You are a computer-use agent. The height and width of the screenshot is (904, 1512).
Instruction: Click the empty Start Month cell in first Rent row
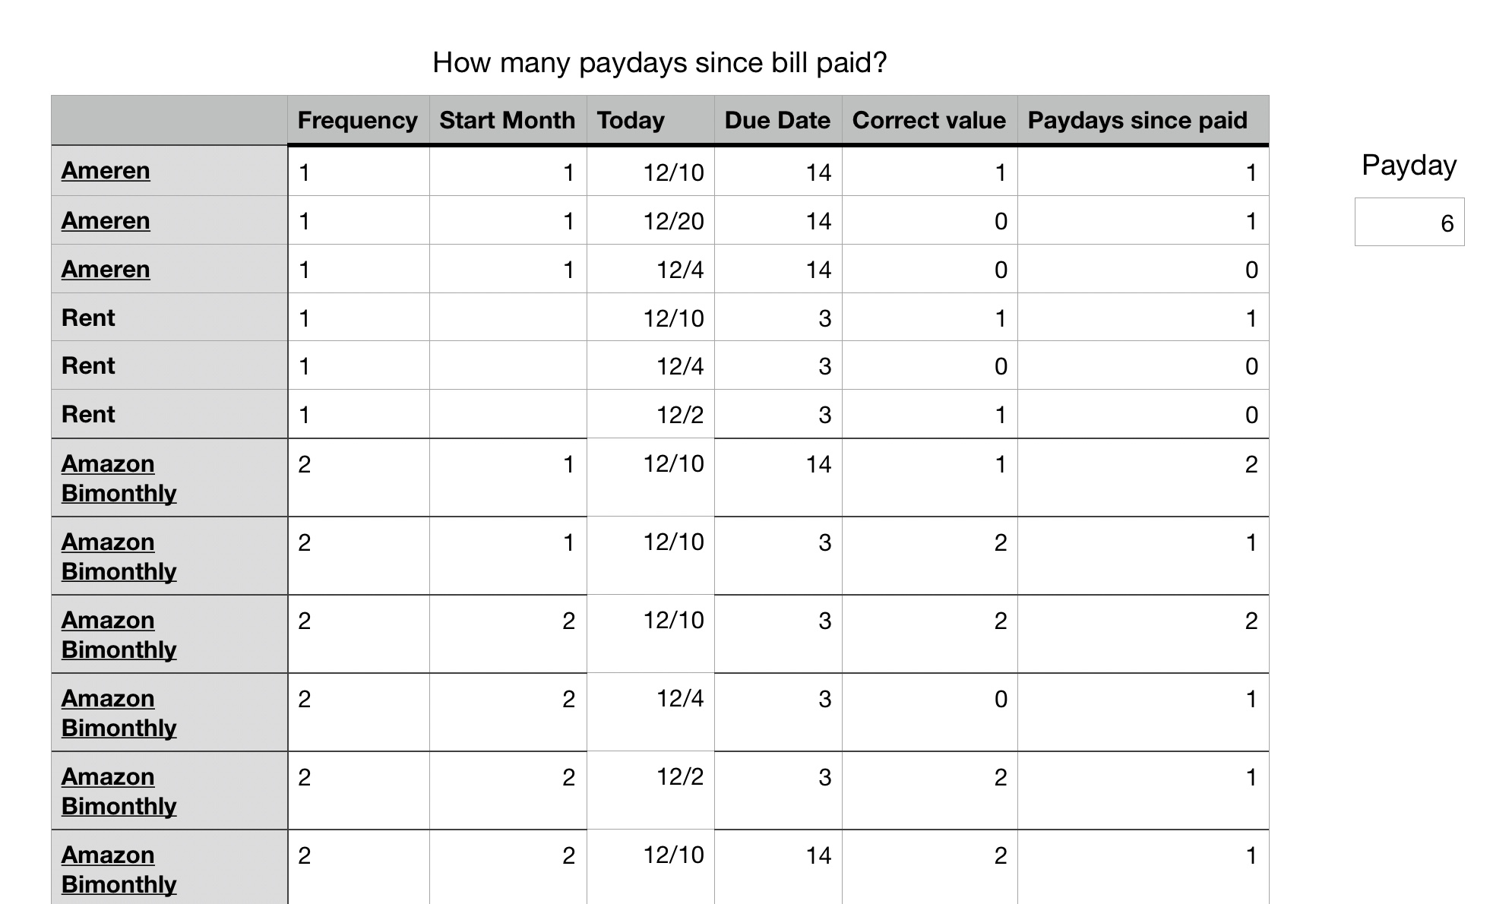coord(508,318)
